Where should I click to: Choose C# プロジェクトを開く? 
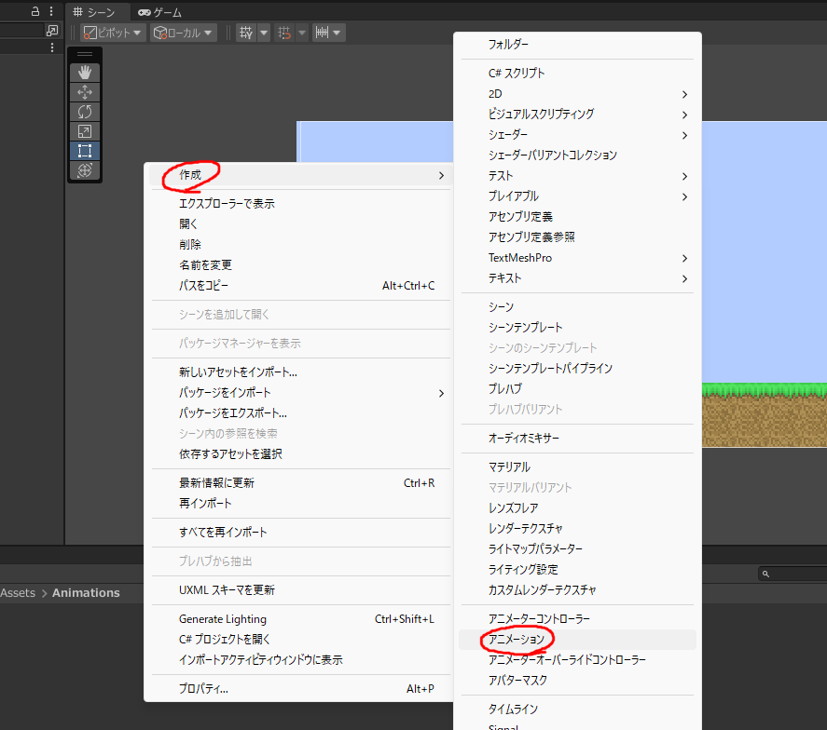point(300,640)
